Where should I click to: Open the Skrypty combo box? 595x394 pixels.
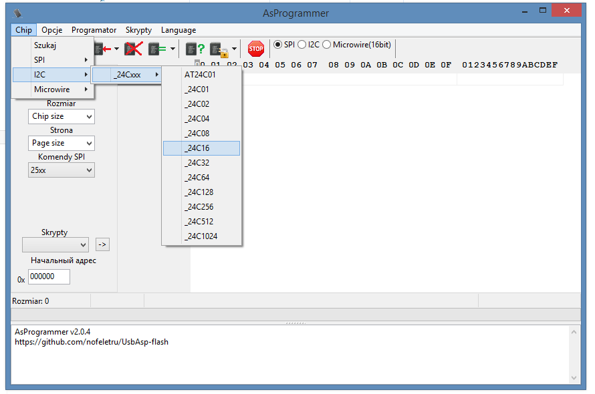point(55,245)
